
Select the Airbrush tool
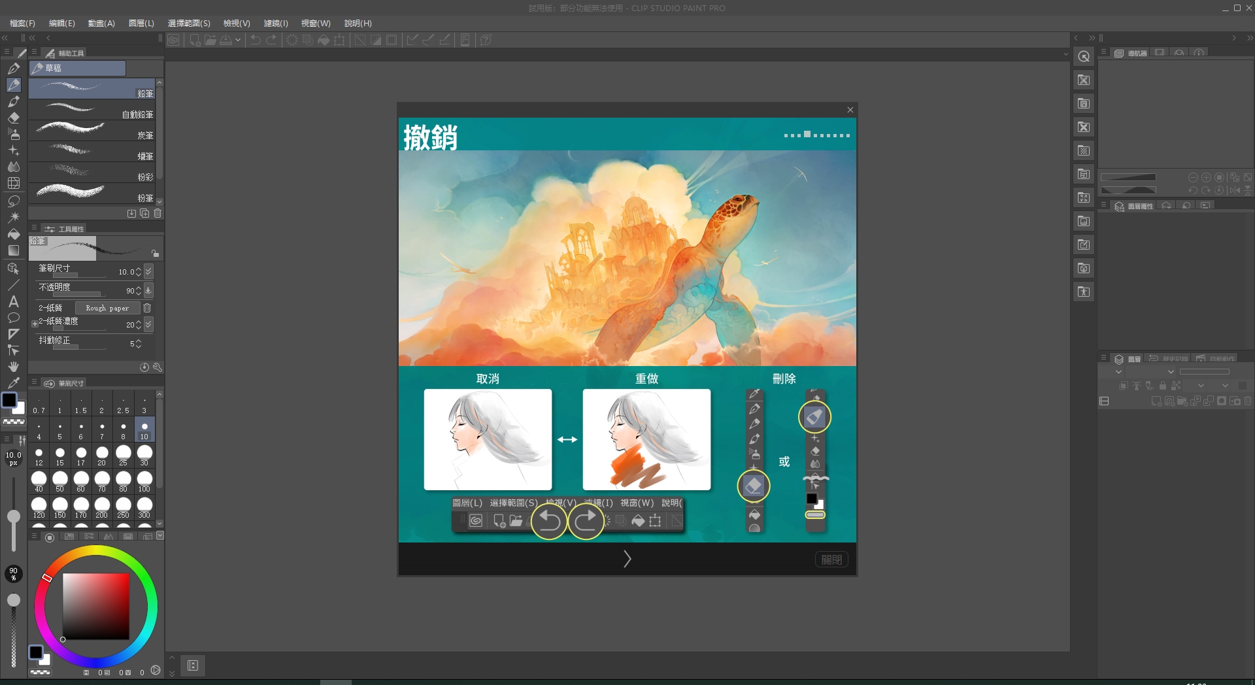[13, 134]
